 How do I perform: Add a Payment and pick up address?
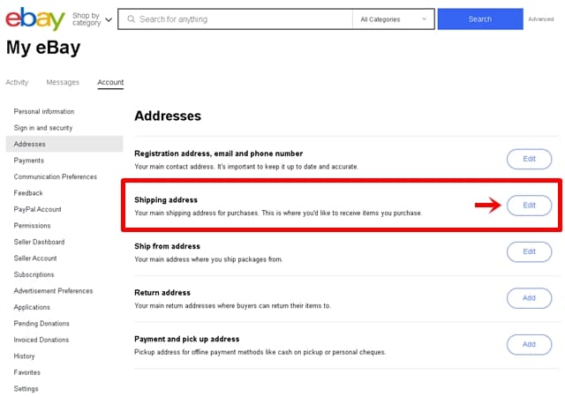click(529, 344)
